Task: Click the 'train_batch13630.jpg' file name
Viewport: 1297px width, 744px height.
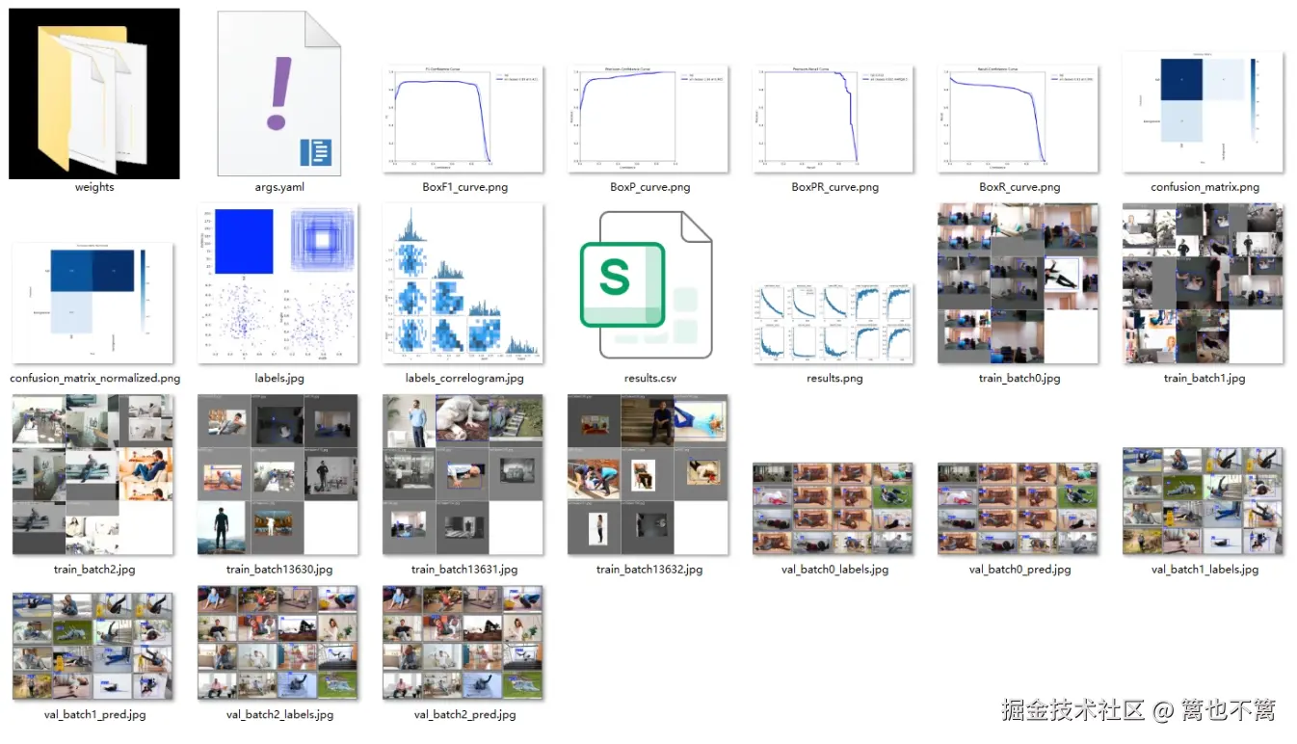Action: coord(279,569)
